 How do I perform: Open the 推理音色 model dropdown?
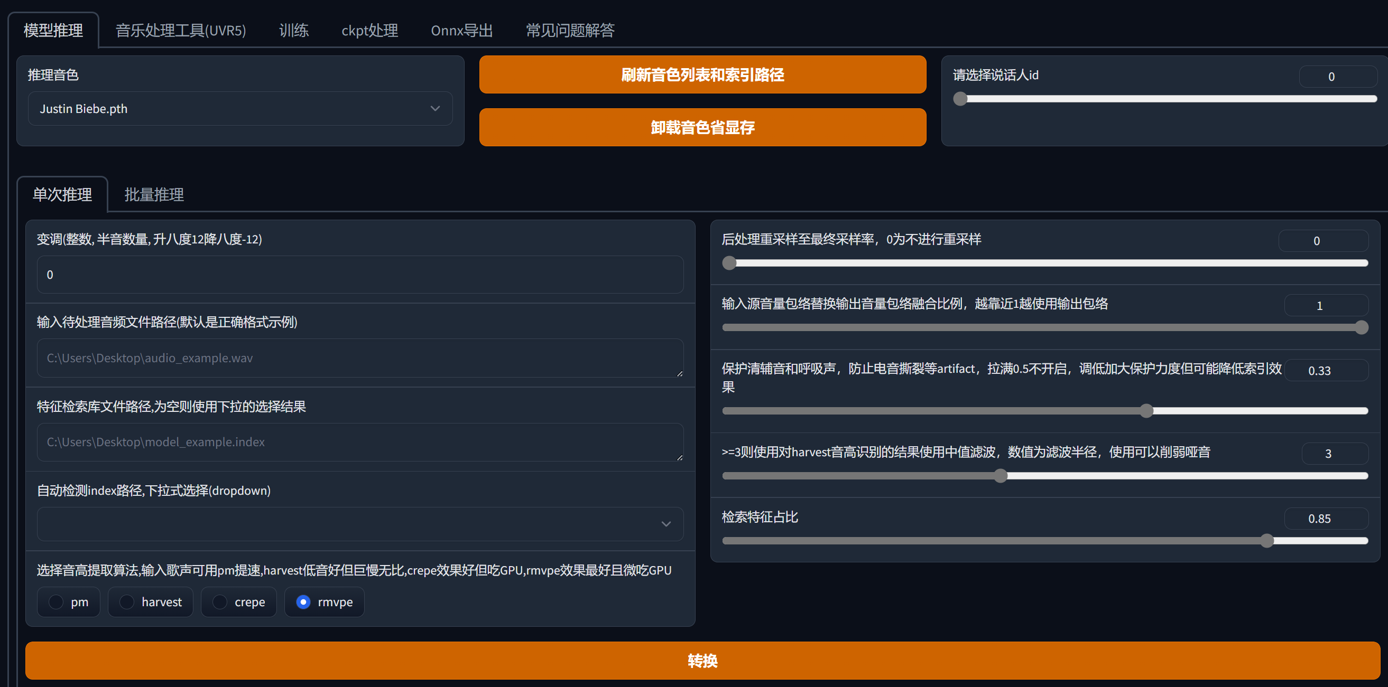tap(240, 109)
